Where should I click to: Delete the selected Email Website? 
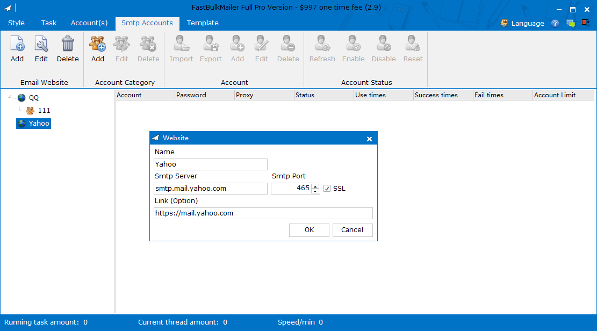(x=68, y=49)
